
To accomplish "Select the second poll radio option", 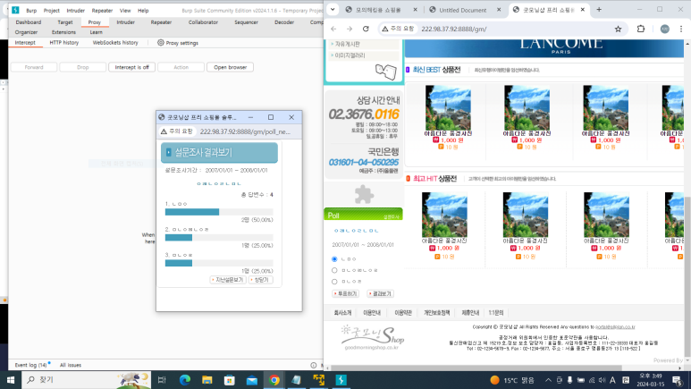I will pyautogui.click(x=334, y=270).
